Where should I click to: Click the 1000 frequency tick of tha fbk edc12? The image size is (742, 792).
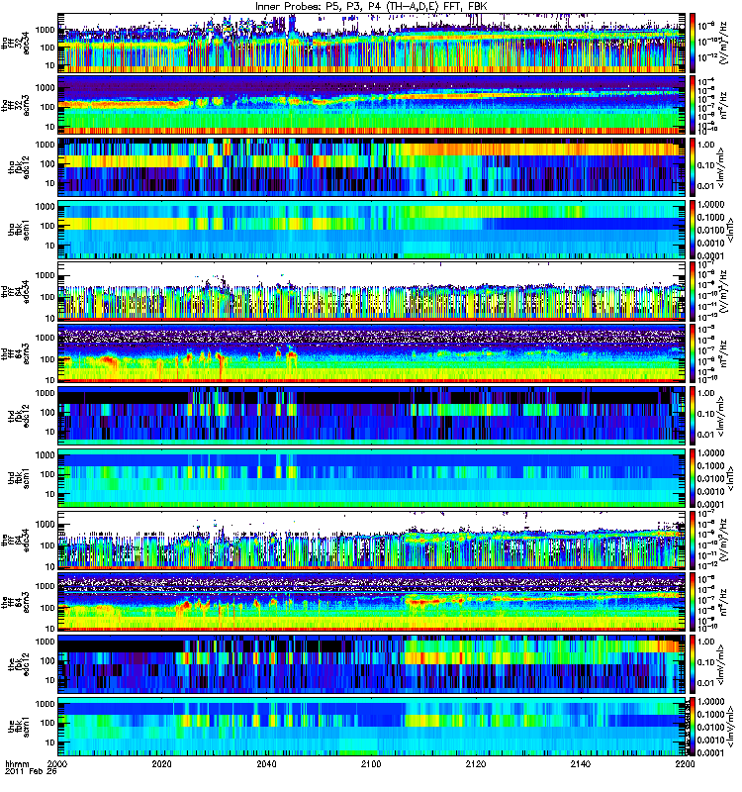[46, 145]
